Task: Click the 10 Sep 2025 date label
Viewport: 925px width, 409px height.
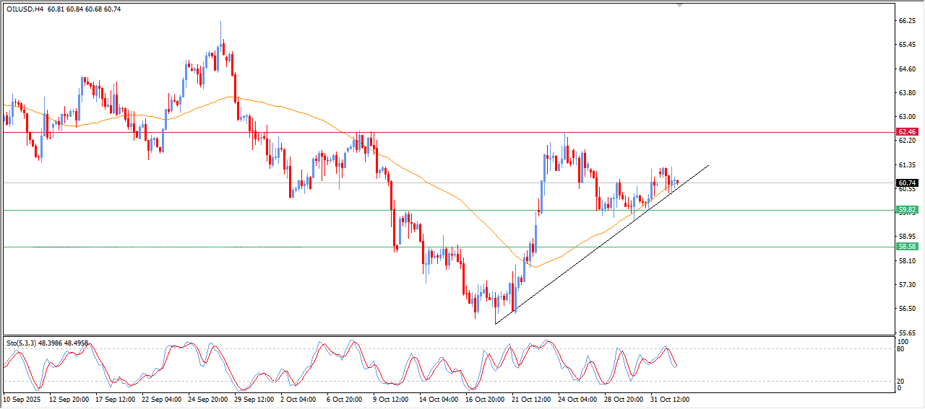Action: (23, 398)
